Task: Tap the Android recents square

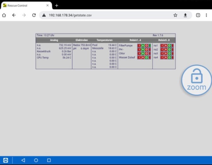Action: click(49, 160)
